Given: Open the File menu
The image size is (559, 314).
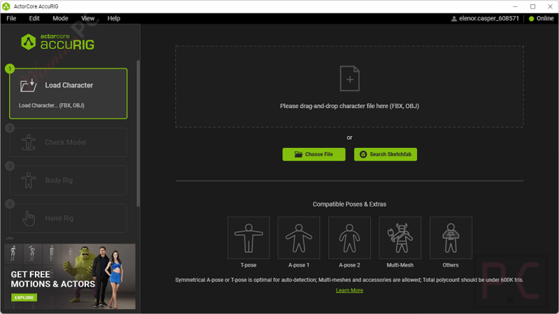Looking at the screenshot, I should pos(11,18).
